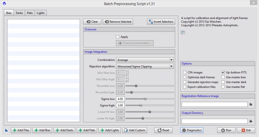
Task: Enable Export calibration files
Action: point(185,87)
